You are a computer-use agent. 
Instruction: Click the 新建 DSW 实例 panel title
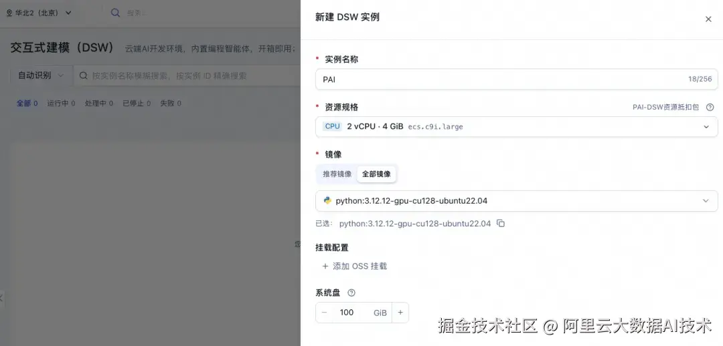coord(347,17)
